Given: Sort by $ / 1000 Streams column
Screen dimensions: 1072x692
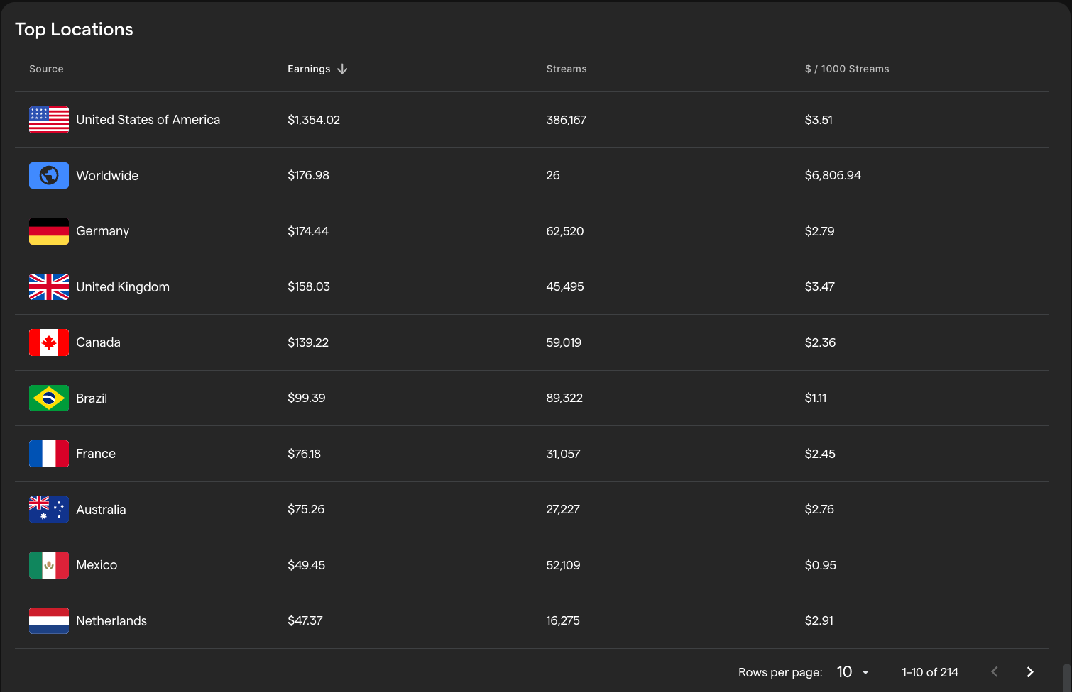Looking at the screenshot, I should (847, 69).
